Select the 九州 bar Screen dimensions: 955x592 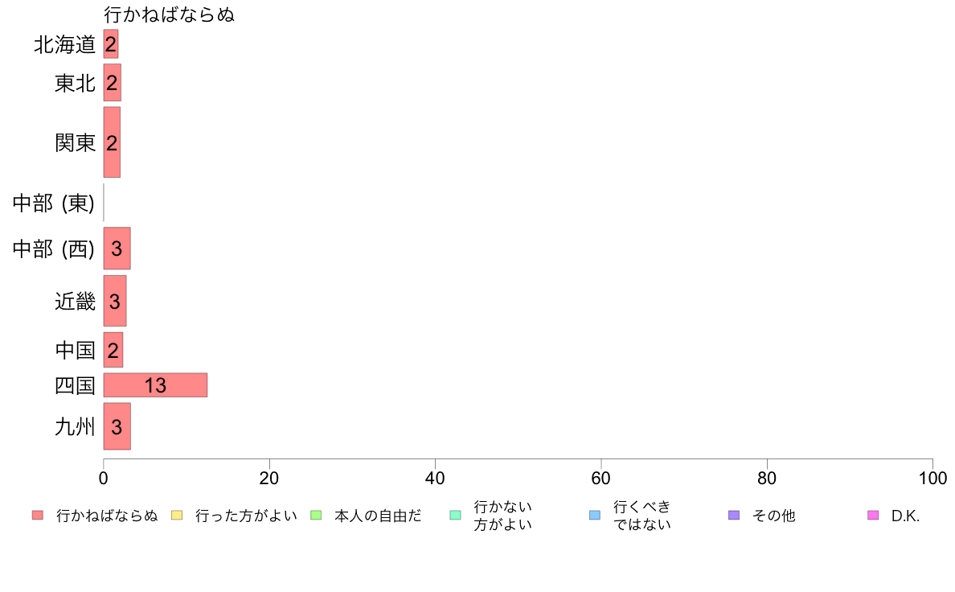pos(117,426)
